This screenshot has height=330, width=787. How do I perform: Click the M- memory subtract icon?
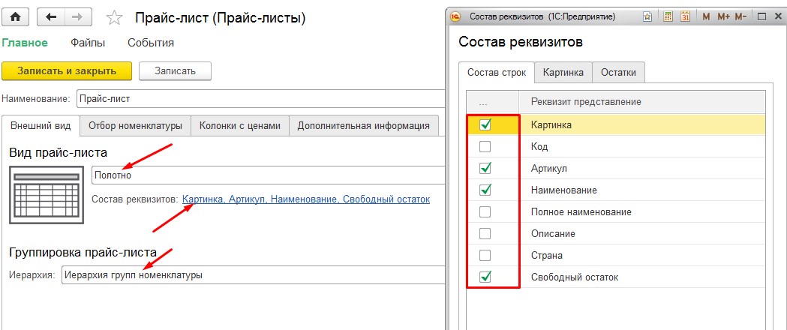tap(741, 16)
